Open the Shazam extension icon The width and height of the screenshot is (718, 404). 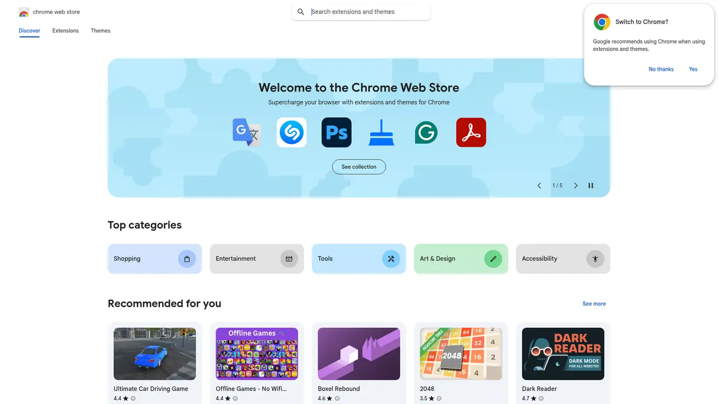click(292, 132)
